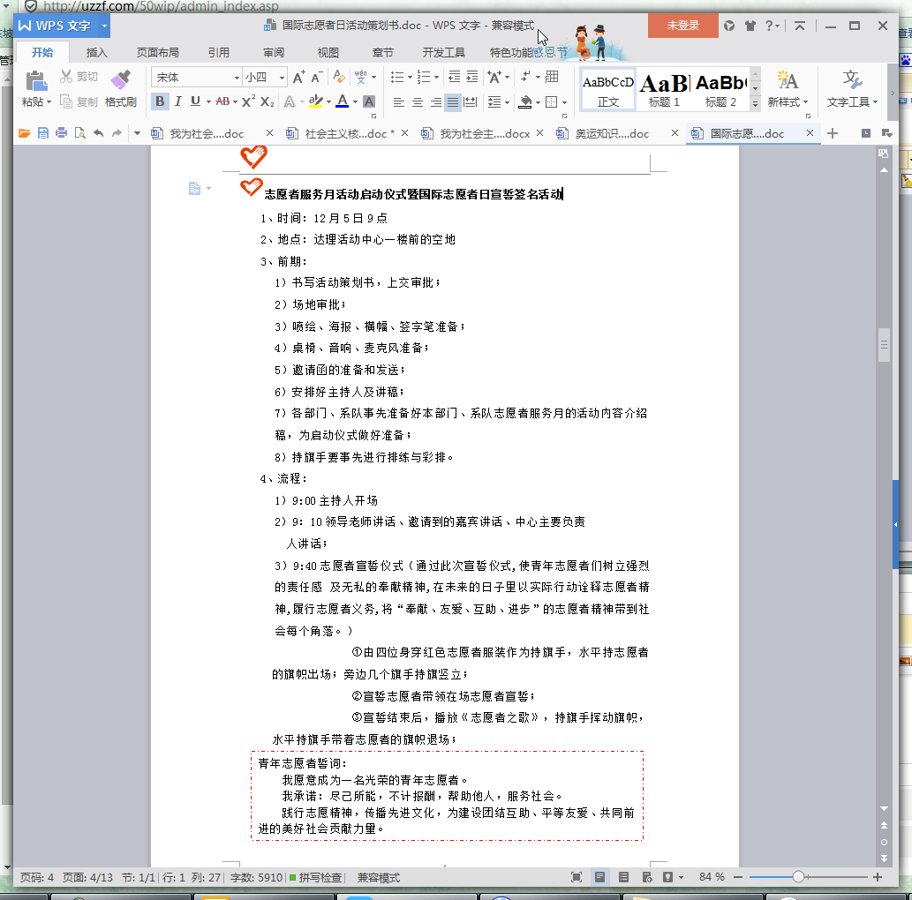Screen dimensions: 912x900
Task: Save document with floppy icon
Action: pos(43,133)
